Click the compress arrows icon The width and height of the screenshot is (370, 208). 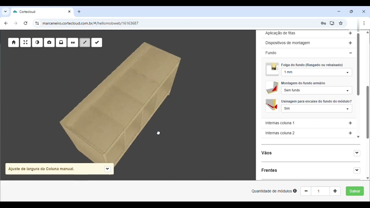(x=85, y=42)
